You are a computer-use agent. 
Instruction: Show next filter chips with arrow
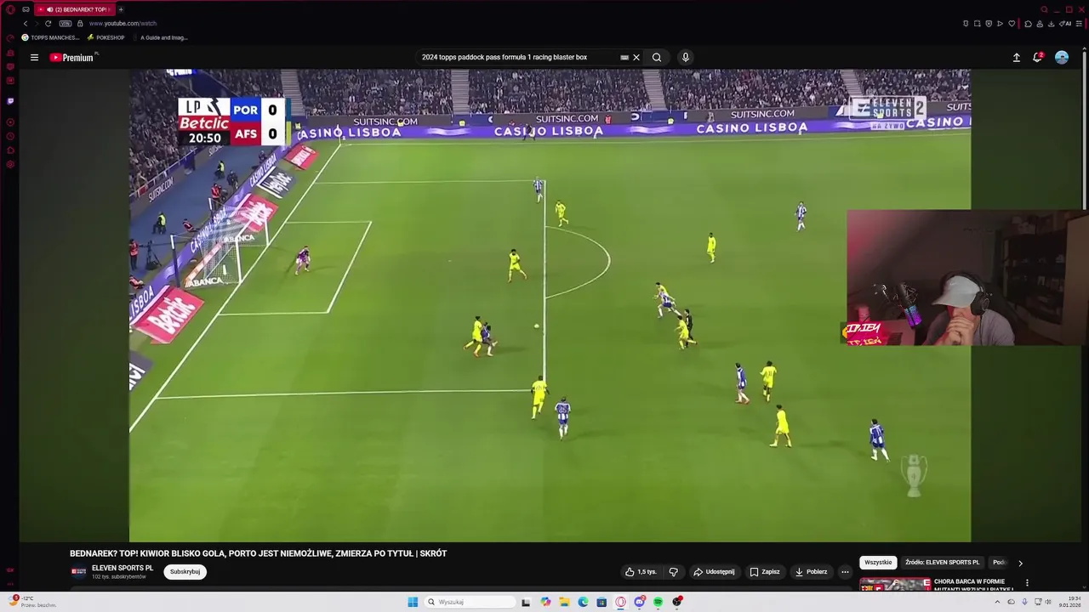point(1020,563)
